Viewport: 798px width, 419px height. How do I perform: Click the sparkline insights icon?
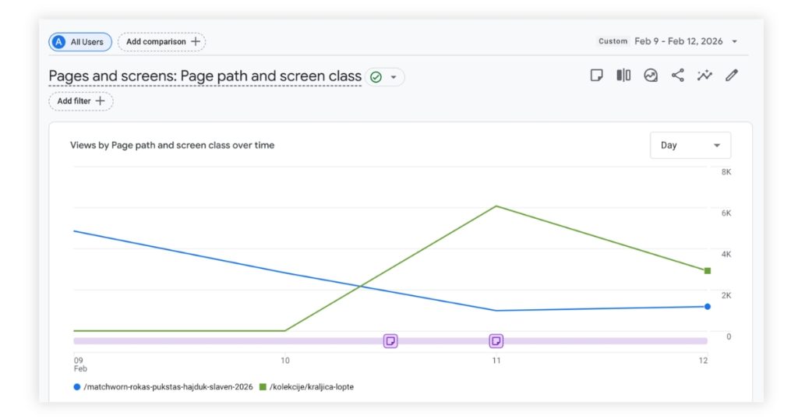(704, 76)
